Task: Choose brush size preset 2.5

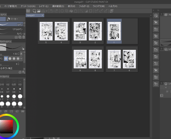Action: click(14, 97)
